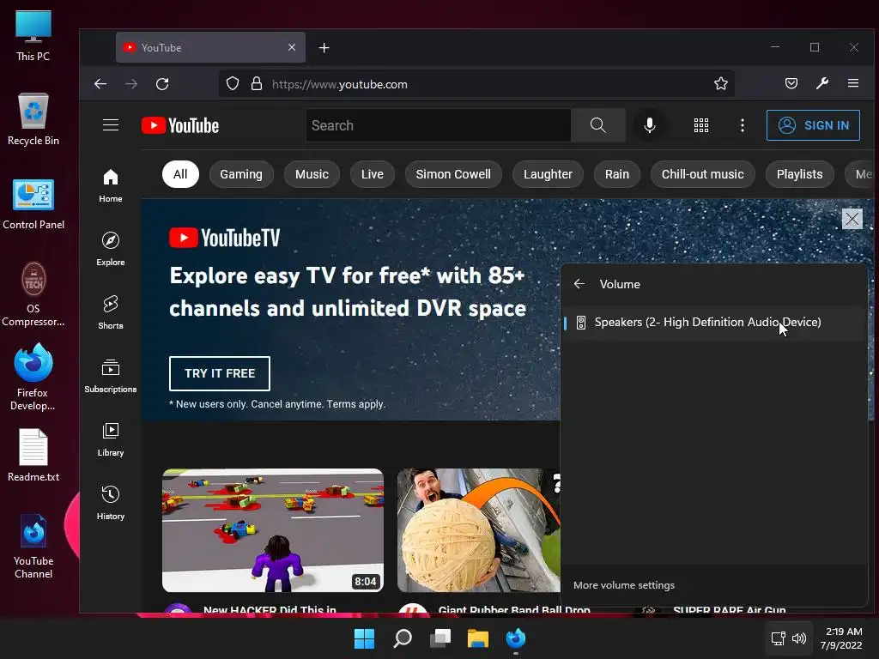Select the Rain filter chip
879x659 pixels.
pos(616,174)
